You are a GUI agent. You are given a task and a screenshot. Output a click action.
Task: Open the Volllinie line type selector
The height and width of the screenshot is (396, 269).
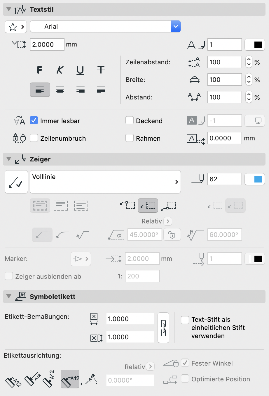click(105, 182)
